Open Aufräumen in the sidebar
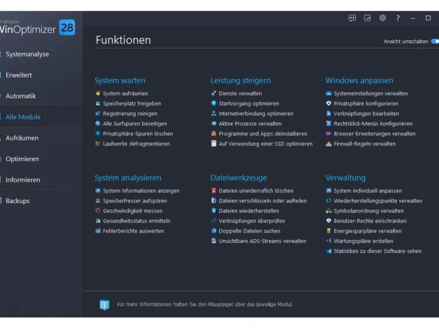Screen dimensions: 439x329 pos(22,138)
